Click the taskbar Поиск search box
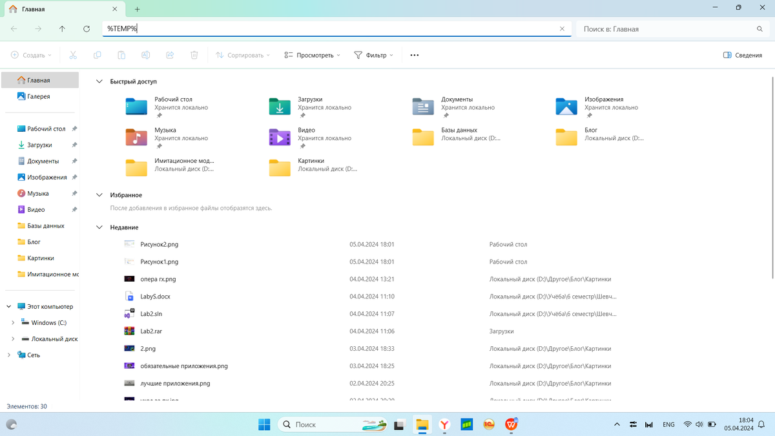Image resolution: width=775 pixels, height=436 pixels. click(x=333, y=424)
